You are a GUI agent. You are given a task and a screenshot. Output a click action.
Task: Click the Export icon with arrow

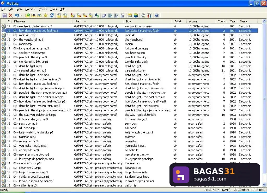click(x=104, y=15)
